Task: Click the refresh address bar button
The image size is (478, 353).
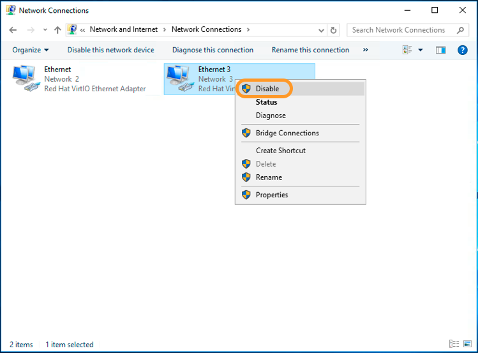Action: [334, 30]
